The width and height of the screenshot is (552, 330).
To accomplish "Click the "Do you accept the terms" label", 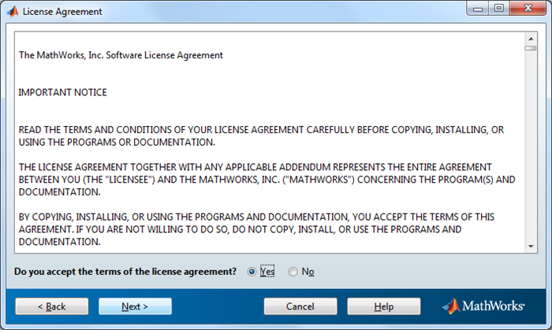I will coord(125,272).
